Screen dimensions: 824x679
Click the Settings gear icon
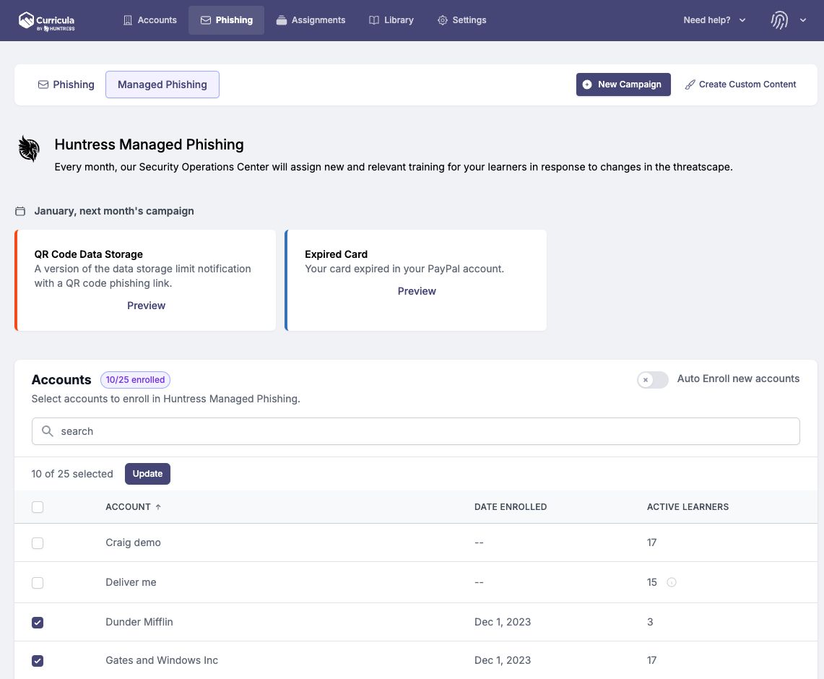click(443, 20)
